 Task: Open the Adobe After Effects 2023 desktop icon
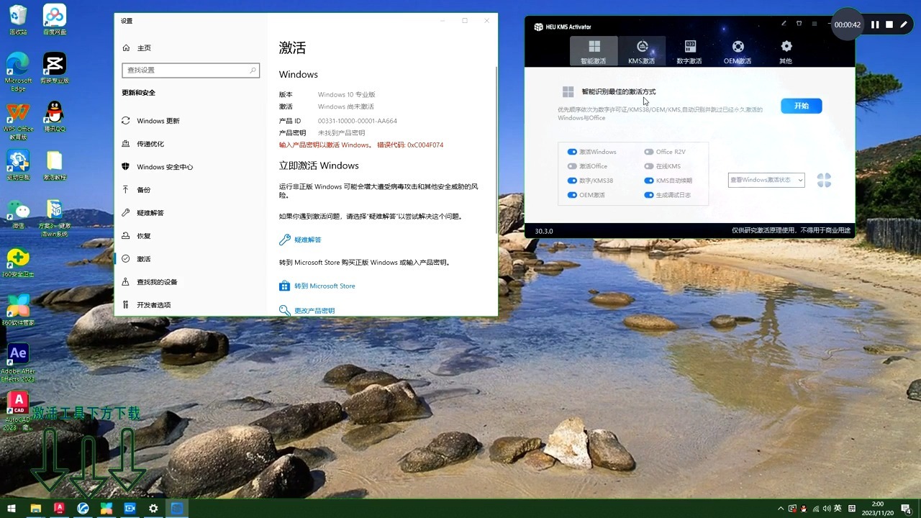18,363
